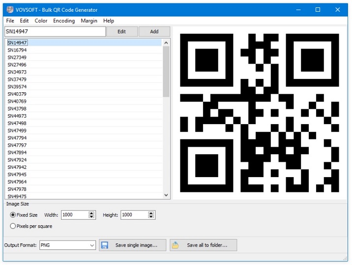
Task: Click the folder icon for save all
Action: pyautogui.click(x=176, y=245)
